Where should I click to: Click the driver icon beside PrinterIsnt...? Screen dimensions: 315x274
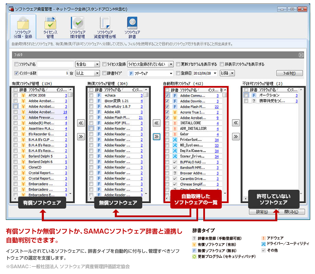175,140
